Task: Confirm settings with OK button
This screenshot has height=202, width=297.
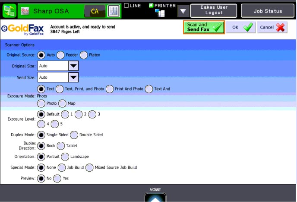Action: [x=240, y=27]
